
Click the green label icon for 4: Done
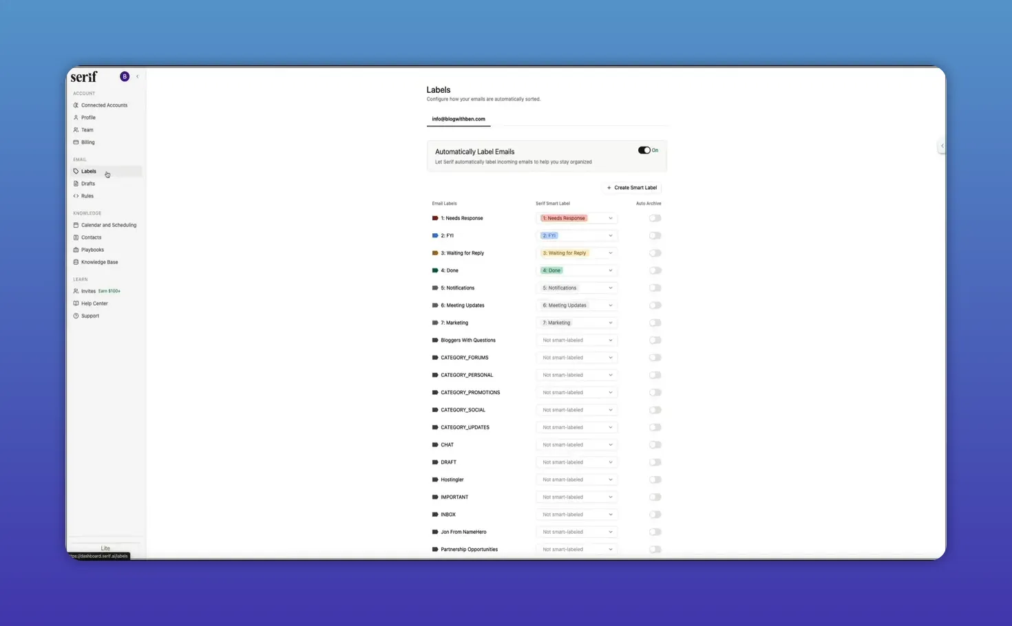click(435, 270)
